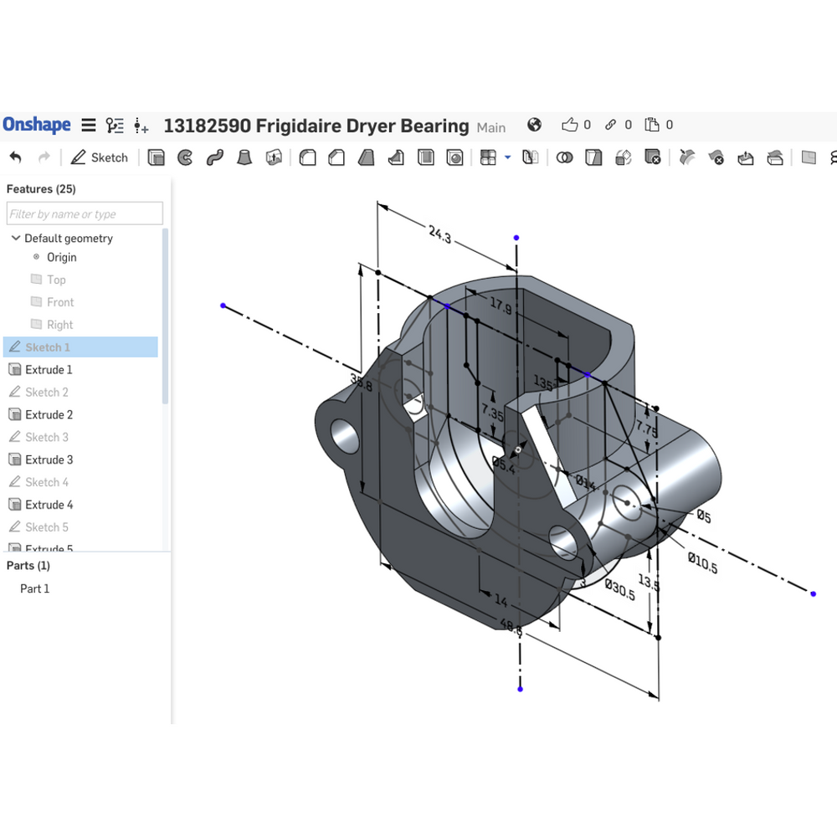Select the Chamfer tool

[x=336, y=157]
